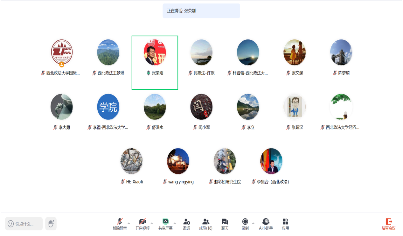This screenshot has height=236, width=403.
Task: Click the raise hand icon
Action: click(x=51, y=224)
